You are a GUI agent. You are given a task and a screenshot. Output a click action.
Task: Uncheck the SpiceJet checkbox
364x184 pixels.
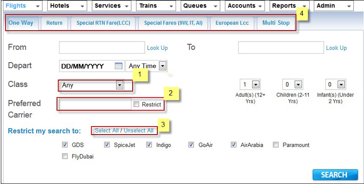click(x=107, y=145)
